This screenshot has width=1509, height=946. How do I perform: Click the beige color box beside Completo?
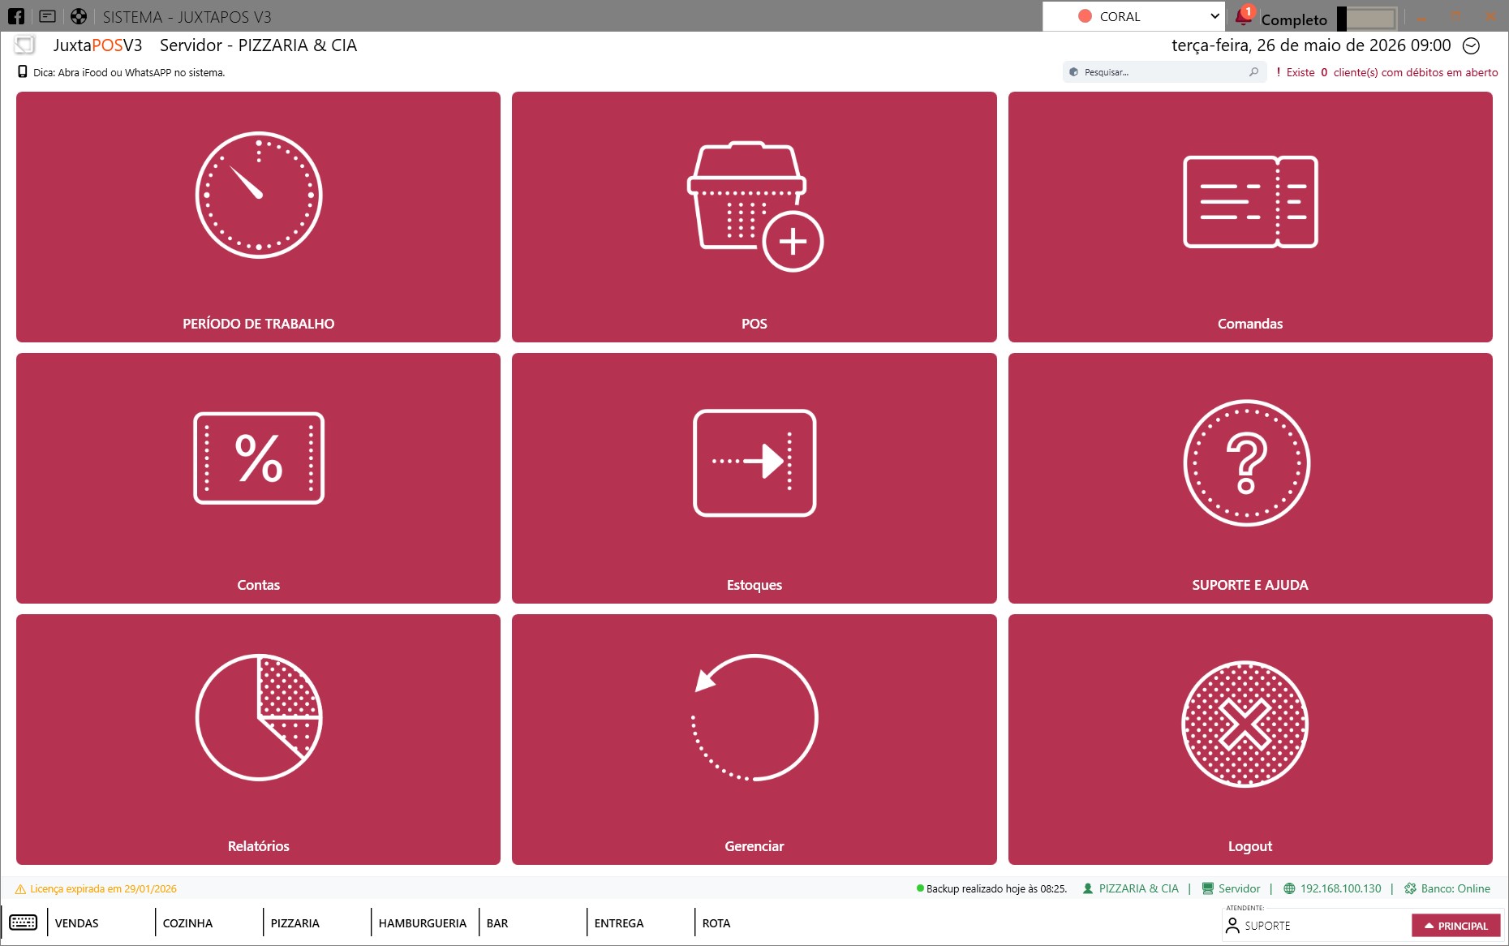tap(1371, 19)
